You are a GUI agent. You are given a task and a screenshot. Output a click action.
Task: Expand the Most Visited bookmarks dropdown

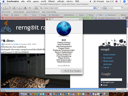[6, 12]
